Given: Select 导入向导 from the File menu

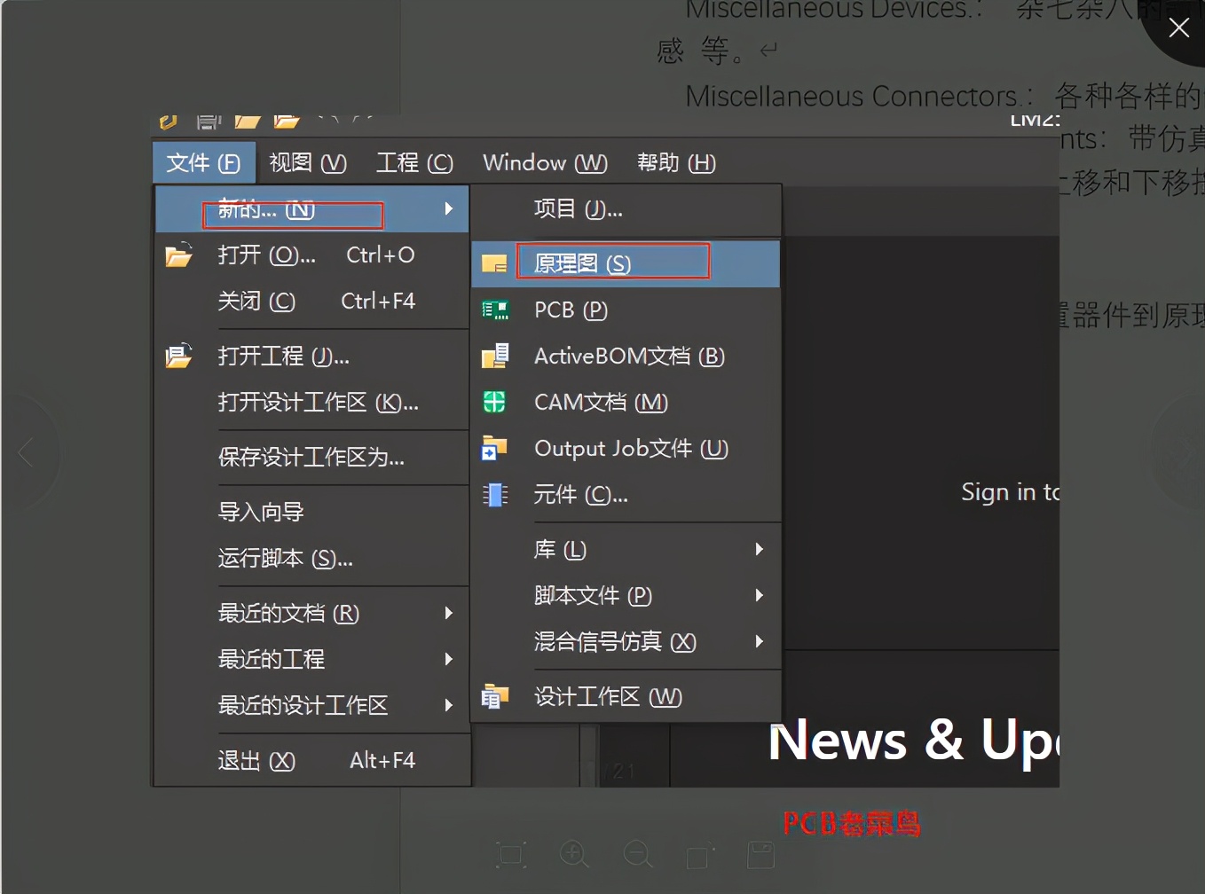Looking at the screenshot, I should point(261,511).
